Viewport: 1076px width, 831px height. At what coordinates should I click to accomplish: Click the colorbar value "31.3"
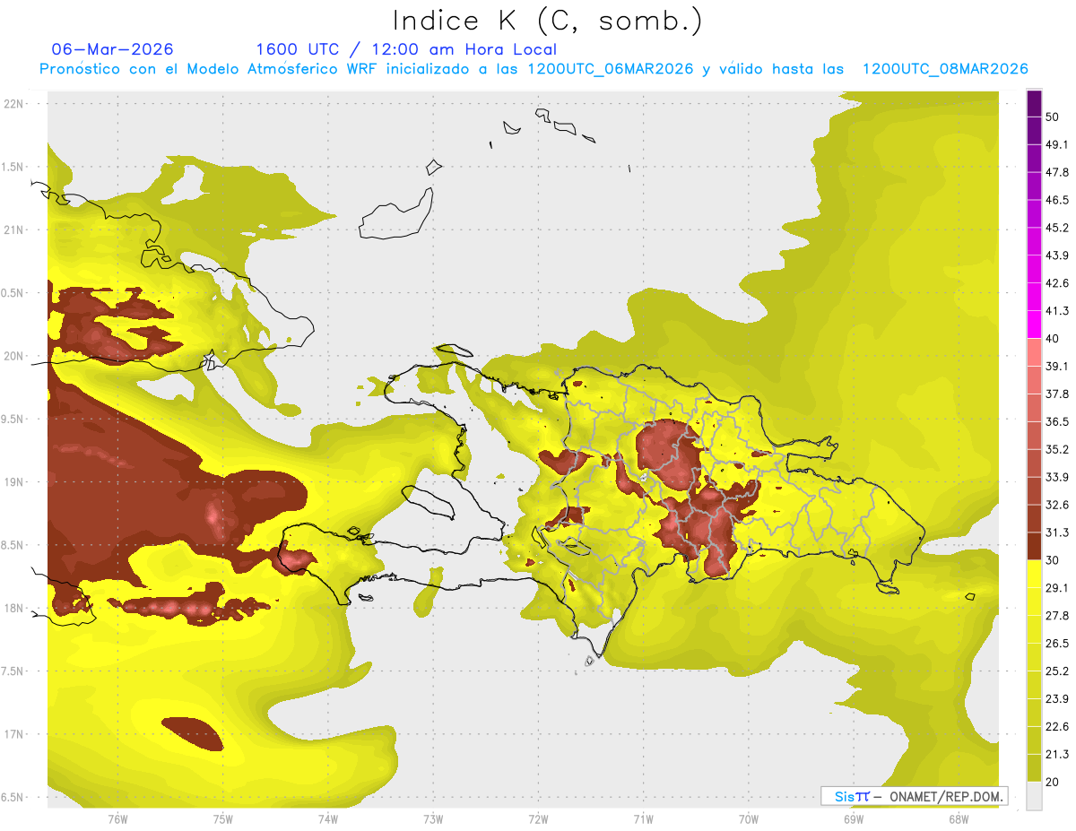tap(1057, 532)
